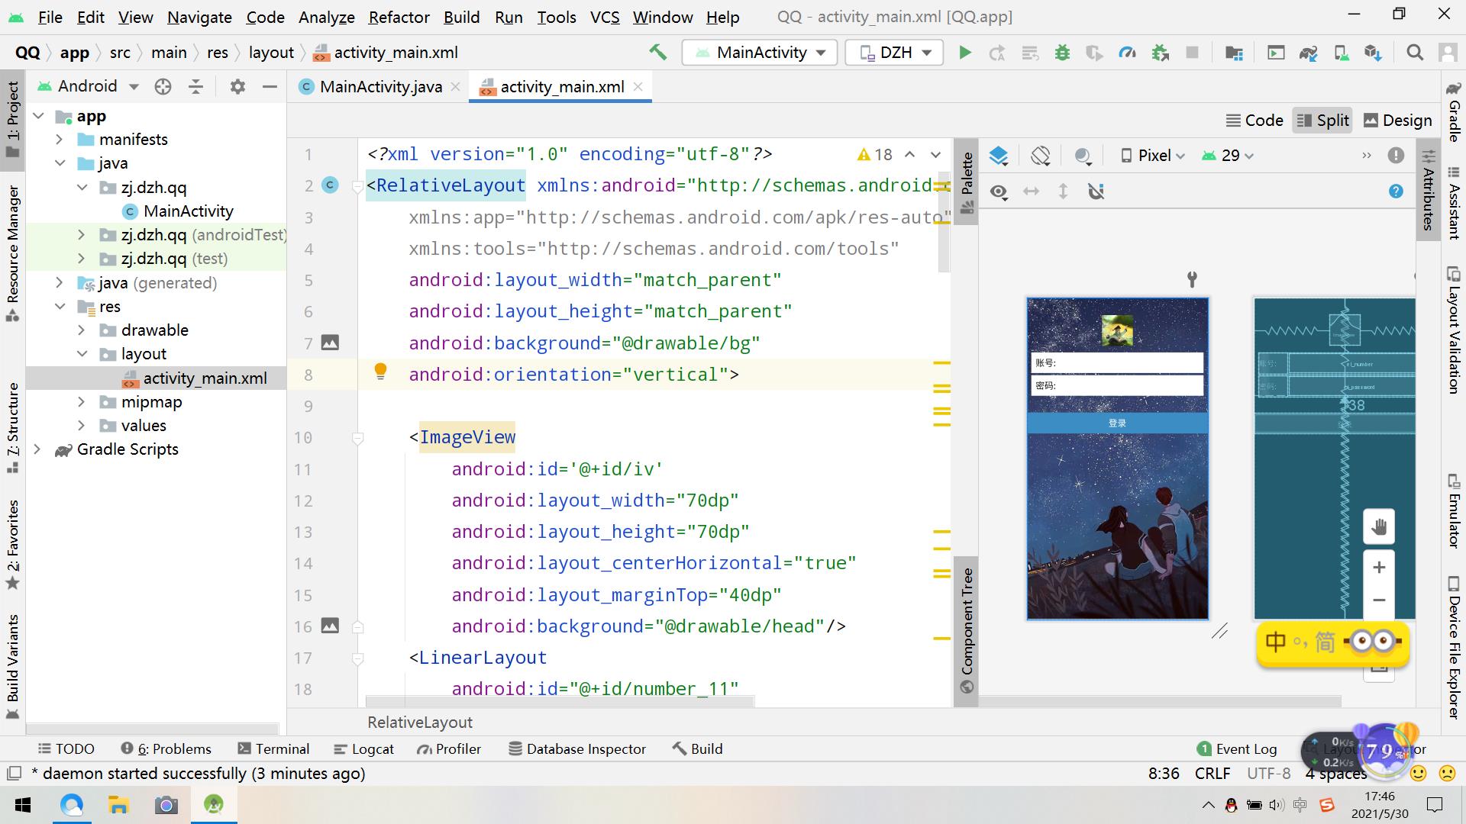Click the Debug app bug icon
Image resolution: width=1466 pixels, height=824 pixels.
(1062, 53)
